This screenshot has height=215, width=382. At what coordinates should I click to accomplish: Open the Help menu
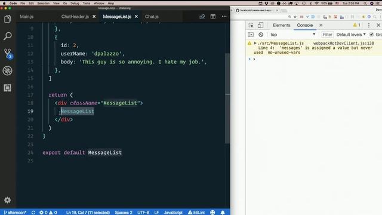tap(111, 3)
